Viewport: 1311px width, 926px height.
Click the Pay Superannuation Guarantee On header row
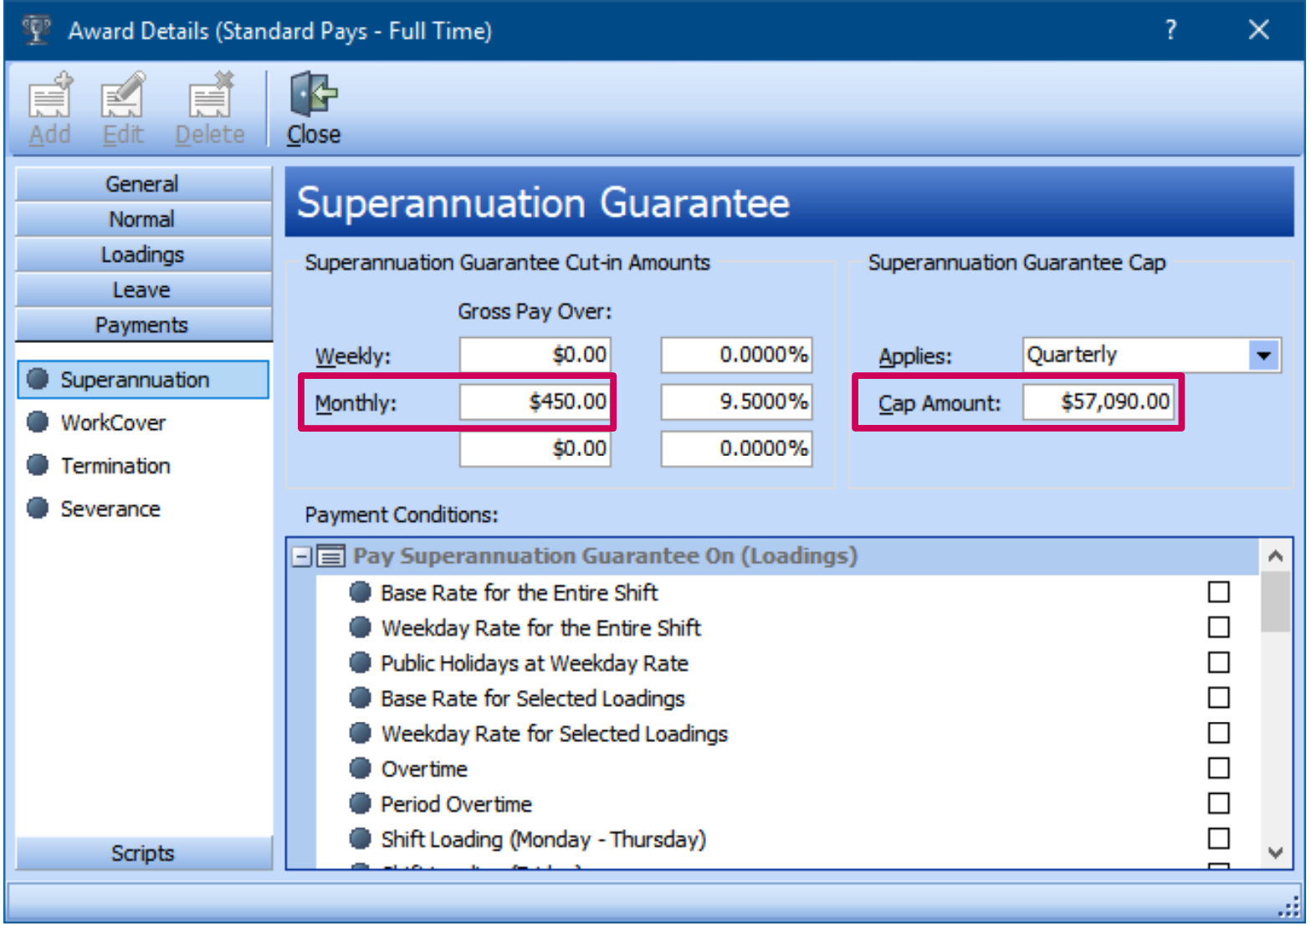[x=773, y=556]
